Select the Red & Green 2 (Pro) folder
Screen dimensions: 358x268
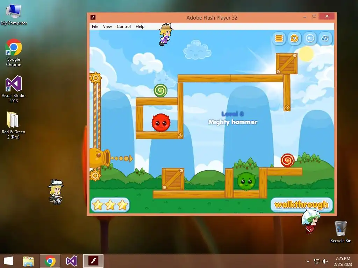click(14, 125)
